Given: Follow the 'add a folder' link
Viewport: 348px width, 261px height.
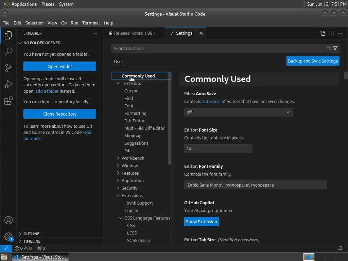Looking at the screenshot, I should (47, 91).
